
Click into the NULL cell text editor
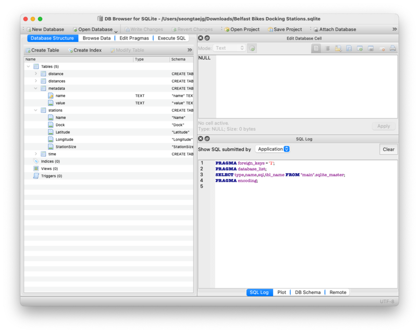[x=306, y=87]
